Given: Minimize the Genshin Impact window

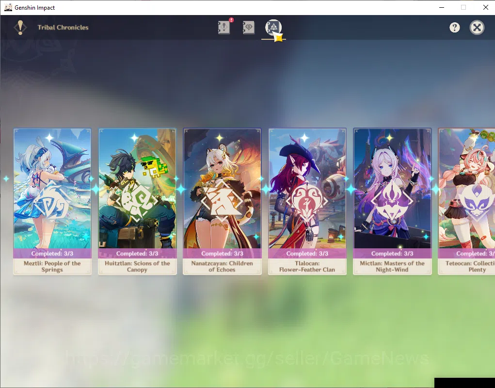Looking at the screenshot, I should (442, 7).
